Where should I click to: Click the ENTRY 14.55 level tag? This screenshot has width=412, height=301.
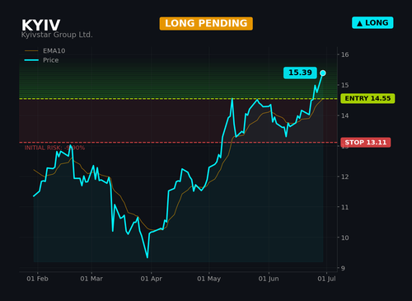pos(368,98)
